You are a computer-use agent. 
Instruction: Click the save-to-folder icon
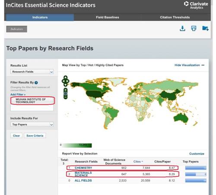205,28
